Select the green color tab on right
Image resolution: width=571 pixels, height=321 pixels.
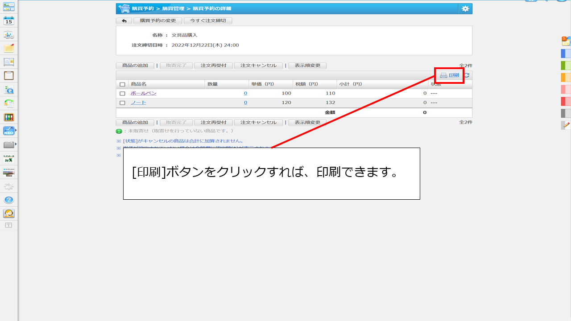566,66
